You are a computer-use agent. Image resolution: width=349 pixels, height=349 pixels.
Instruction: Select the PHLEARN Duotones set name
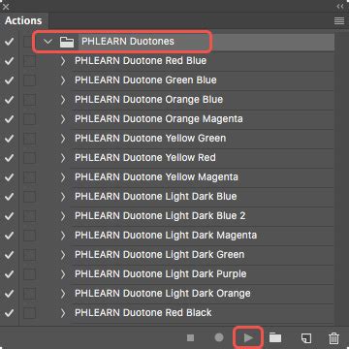point(128,42)
